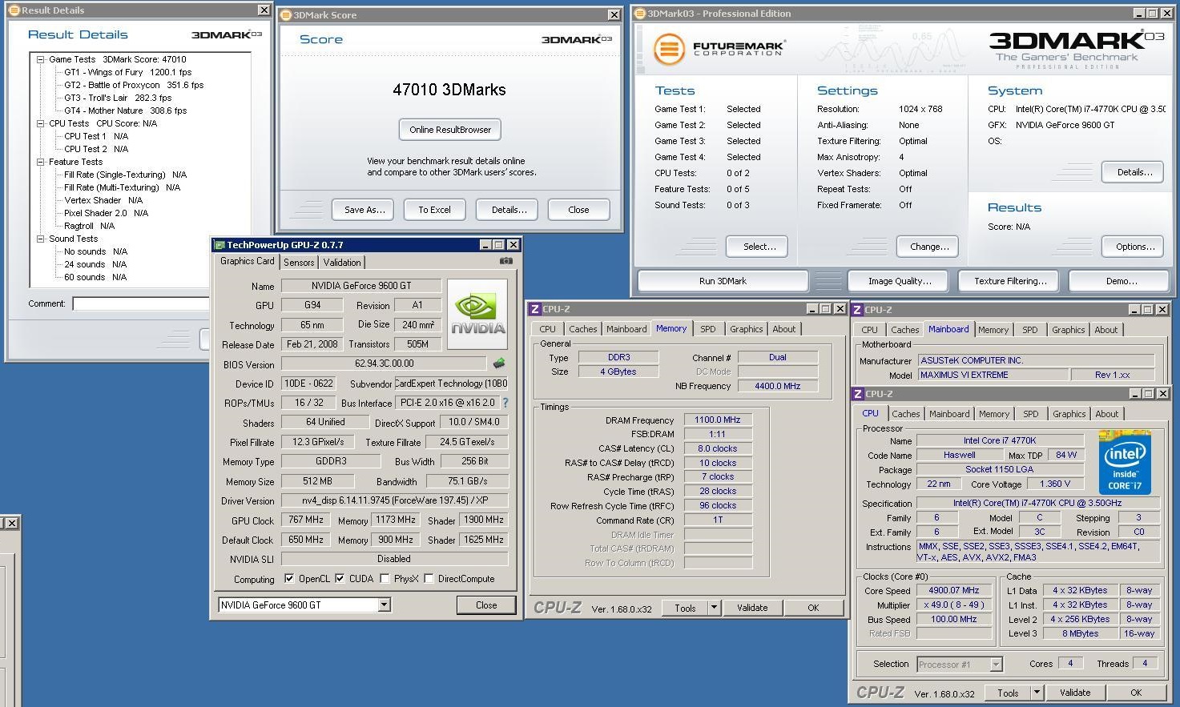The height and width of the screenshot is (707, 1180).
Task: Click the 47010 3DMarks score text
Action: click(449, 90)
